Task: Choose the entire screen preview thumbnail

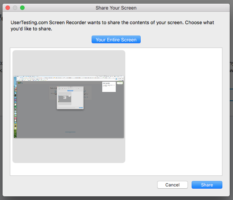Action: click(69, 107)
